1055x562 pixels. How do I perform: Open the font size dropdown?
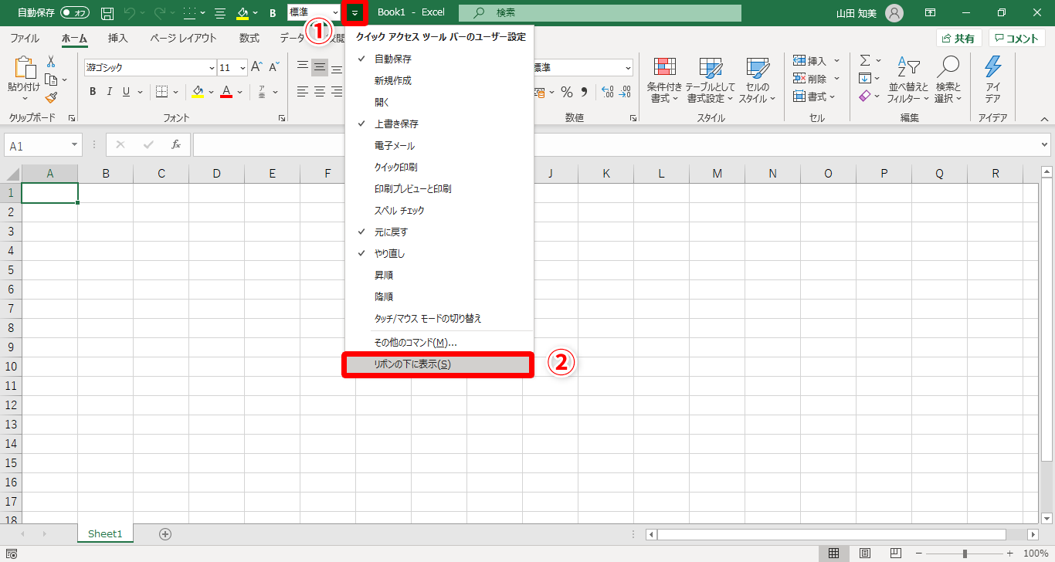[243, 68]
